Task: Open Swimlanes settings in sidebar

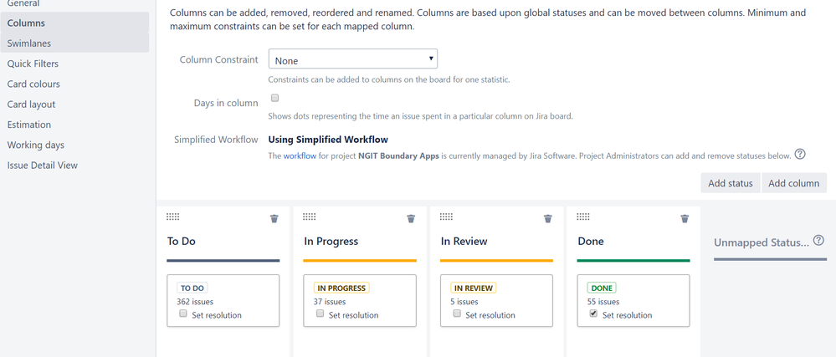Action: pos(74,43)
